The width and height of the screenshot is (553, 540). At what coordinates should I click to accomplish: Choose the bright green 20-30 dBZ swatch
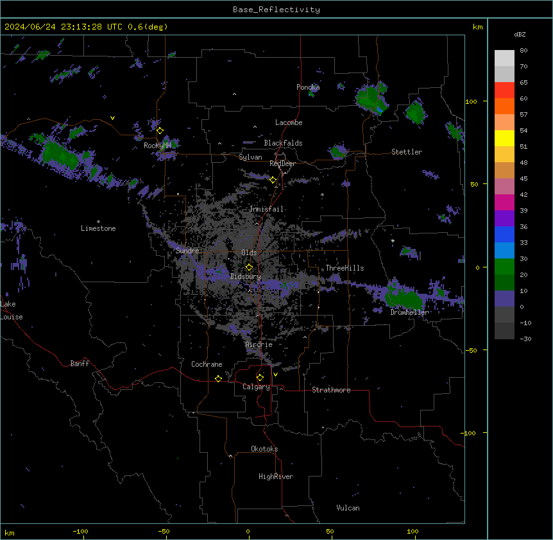tap(504, 267)
